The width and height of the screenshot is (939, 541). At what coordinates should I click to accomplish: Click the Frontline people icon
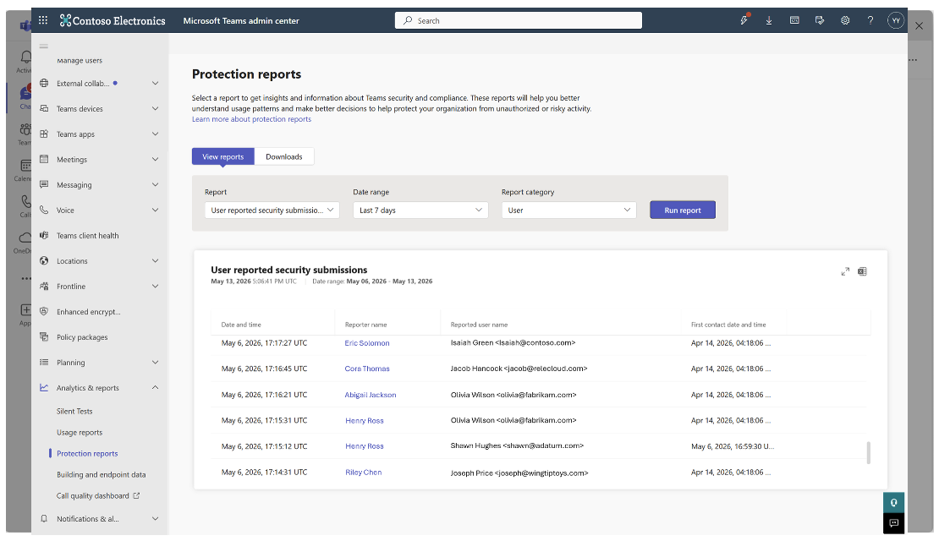click(44, 286)
